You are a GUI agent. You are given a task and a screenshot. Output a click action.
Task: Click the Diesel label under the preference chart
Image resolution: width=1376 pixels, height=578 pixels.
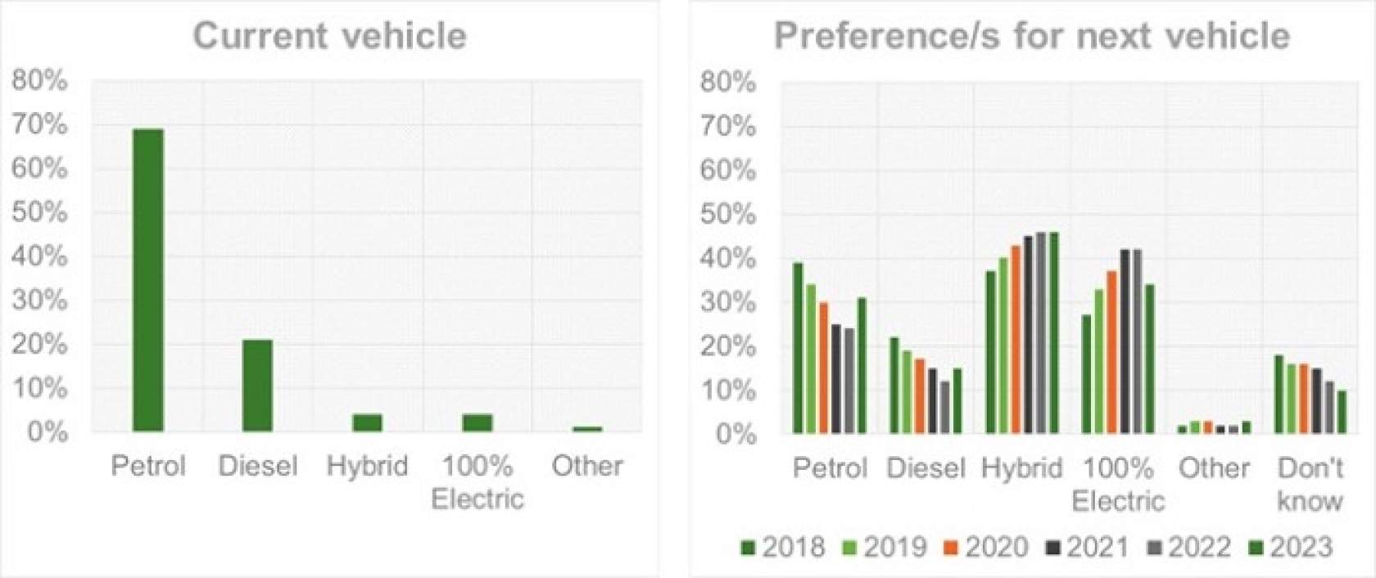926,468
